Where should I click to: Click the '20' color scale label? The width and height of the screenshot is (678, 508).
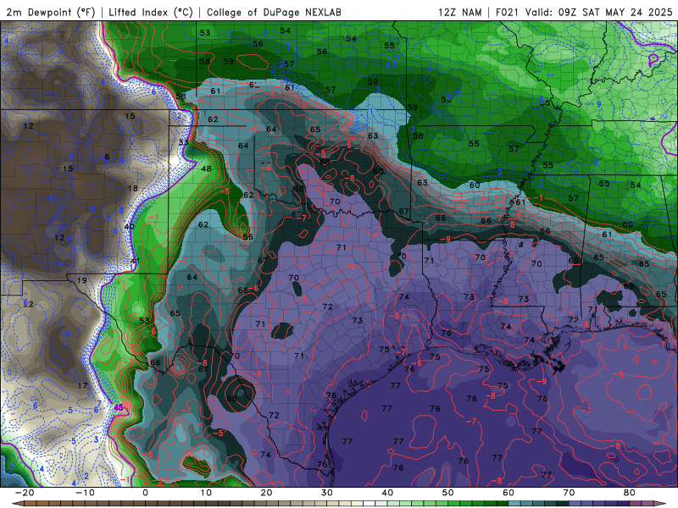(x=266, y=493)
